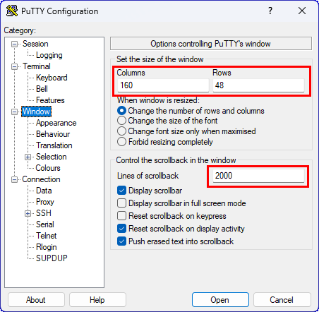Select the Logging category

[x=49, y=55]
